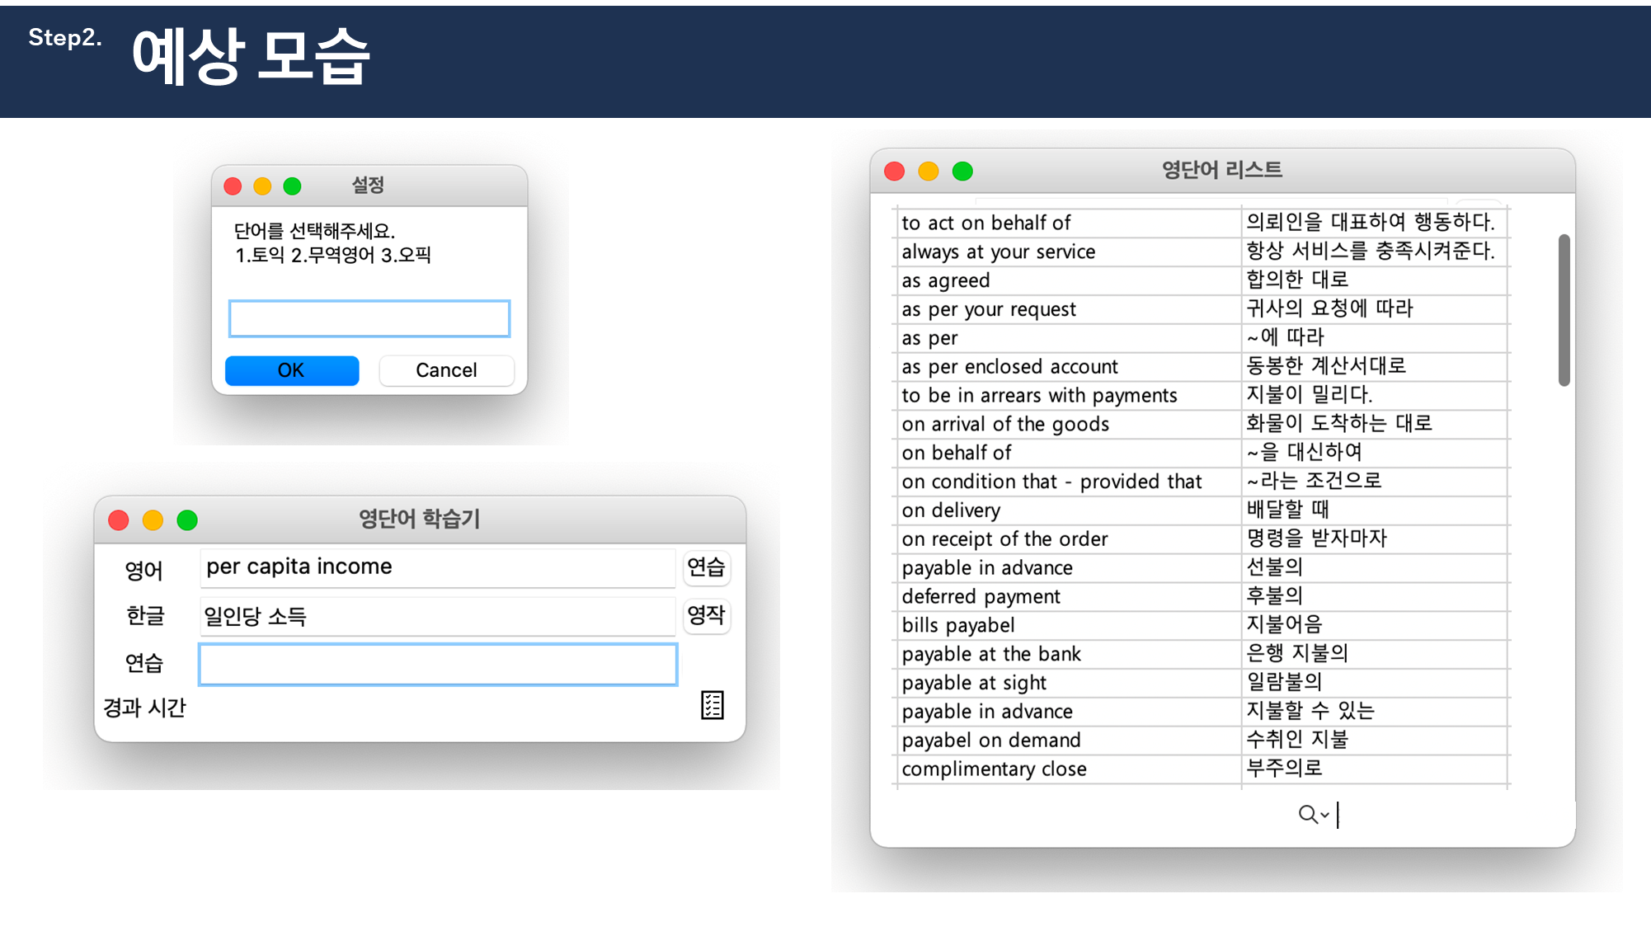Image resolution: width=1651 pixels, height=936 pixels.
Task: Close the 영단어 리스트 window
Action: click(895, 171)
